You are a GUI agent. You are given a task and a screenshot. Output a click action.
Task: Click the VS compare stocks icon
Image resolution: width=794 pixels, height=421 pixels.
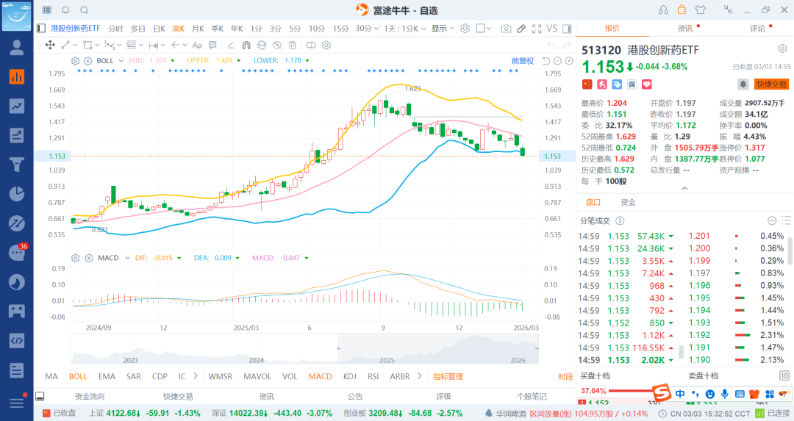[551, 29]
